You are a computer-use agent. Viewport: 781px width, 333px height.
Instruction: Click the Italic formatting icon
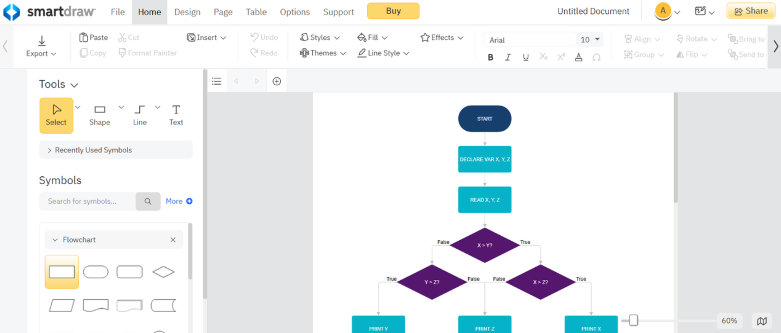(x=508, y=57)
